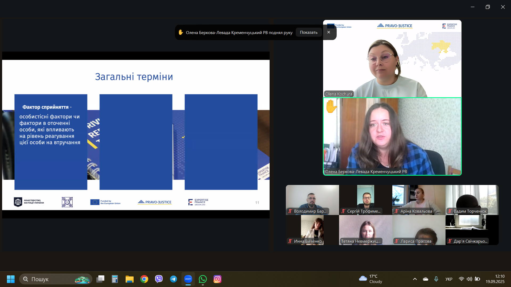The width and height of the screenshot is (511, 287).
Task: Toggle the microphone tray icon
Action: pos(436,279)
